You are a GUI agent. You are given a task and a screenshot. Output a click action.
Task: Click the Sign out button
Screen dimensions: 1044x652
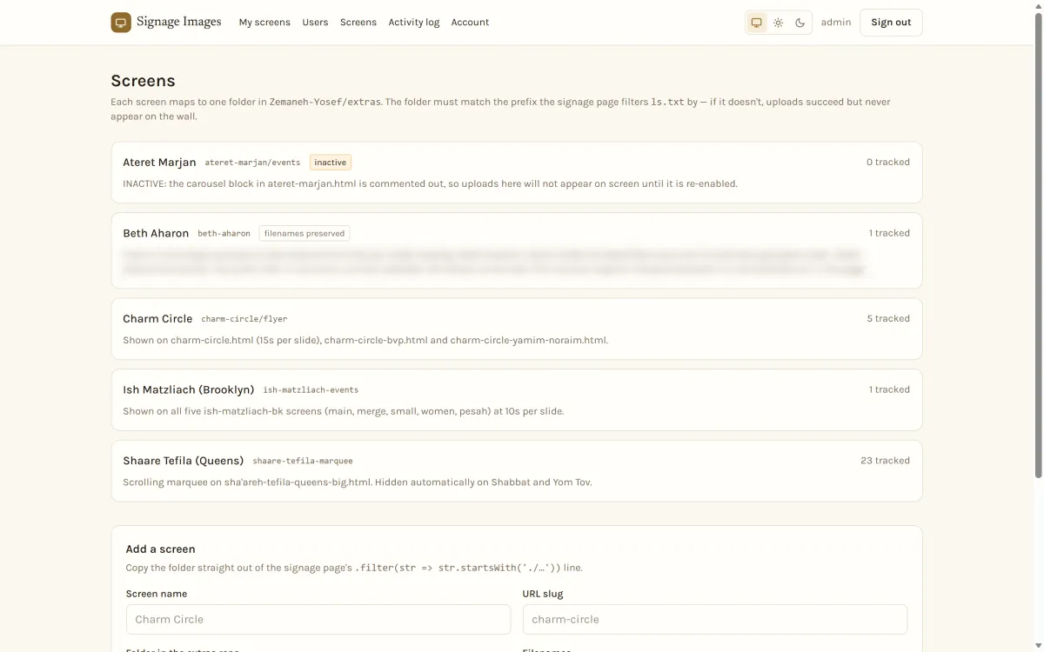coord(891,23)
